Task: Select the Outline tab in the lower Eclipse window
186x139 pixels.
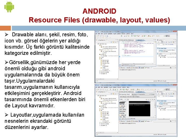Action: (x=160, y=107)
